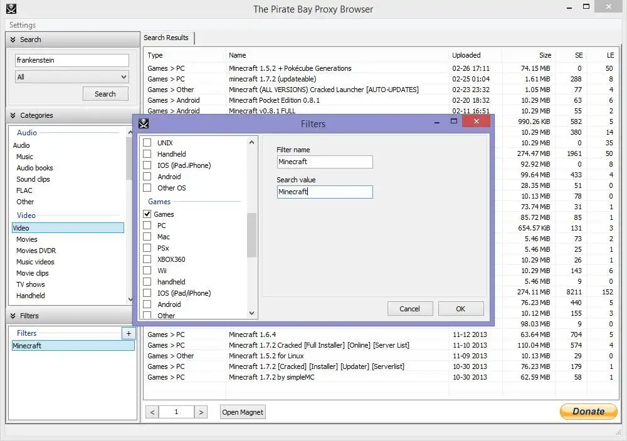This screenshot has width=627, height=441.
Task: Maximize the Filters dialog
Action: 454,121
